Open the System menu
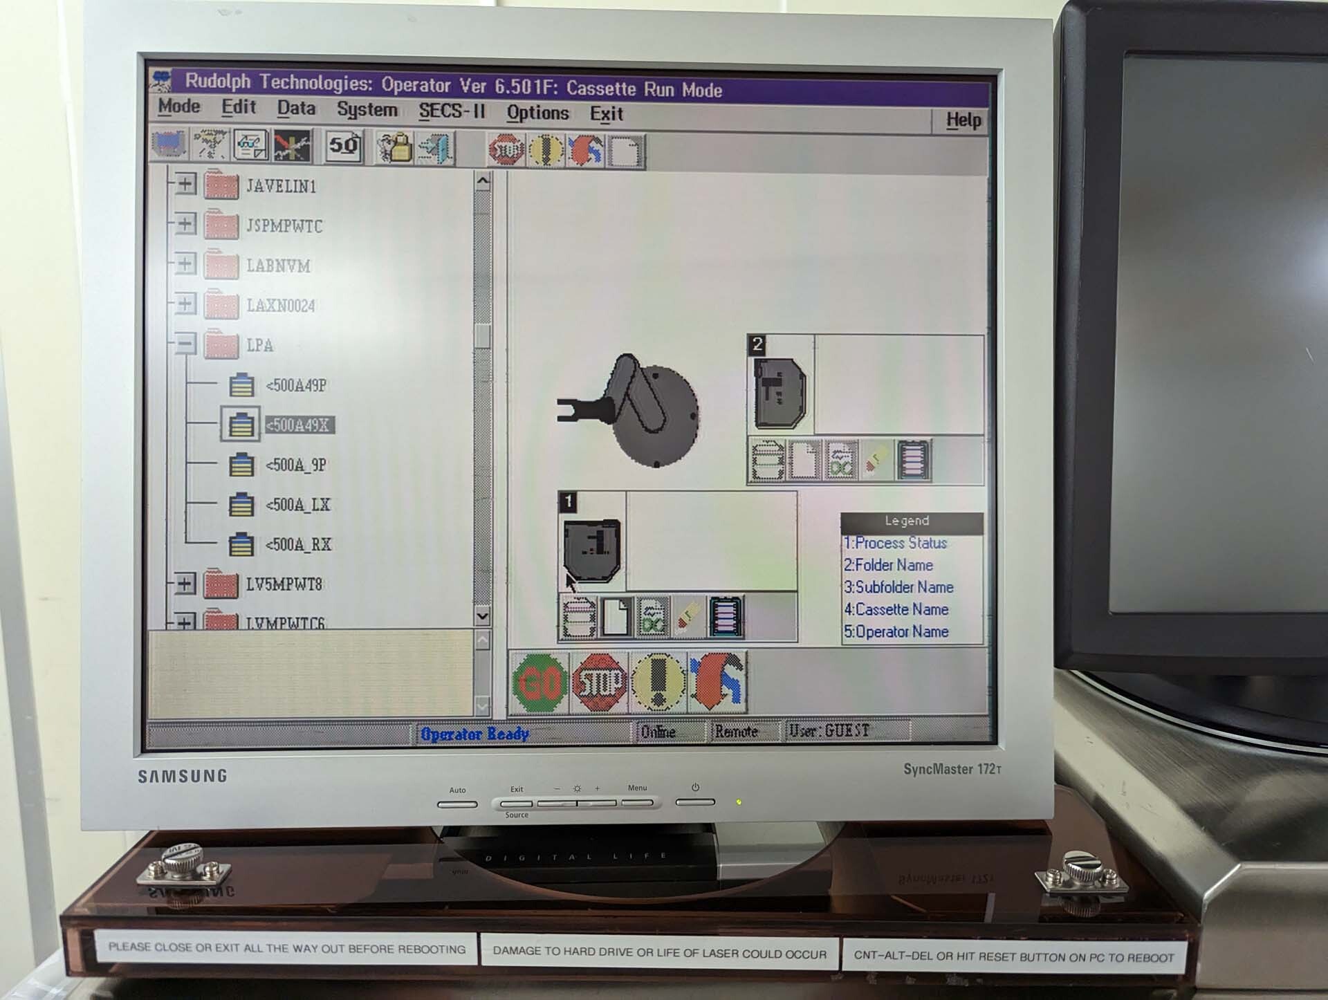 tap(367, 110)
